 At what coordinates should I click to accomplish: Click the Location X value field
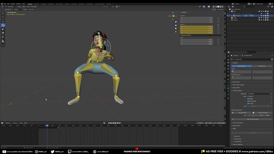[197, 18]
